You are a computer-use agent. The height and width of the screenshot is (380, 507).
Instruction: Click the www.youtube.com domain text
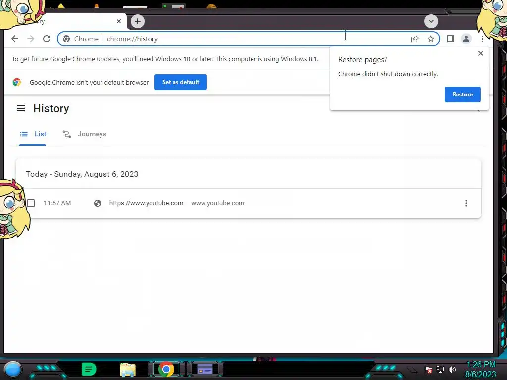coord(218,203)
